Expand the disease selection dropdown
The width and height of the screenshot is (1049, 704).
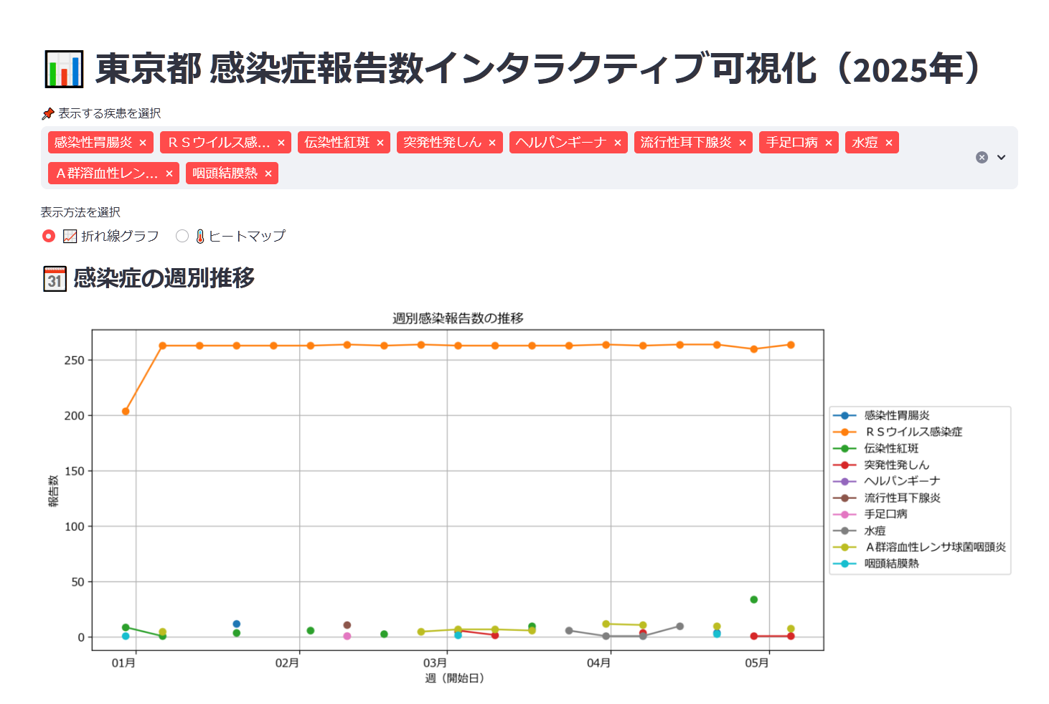[1002, 158]
